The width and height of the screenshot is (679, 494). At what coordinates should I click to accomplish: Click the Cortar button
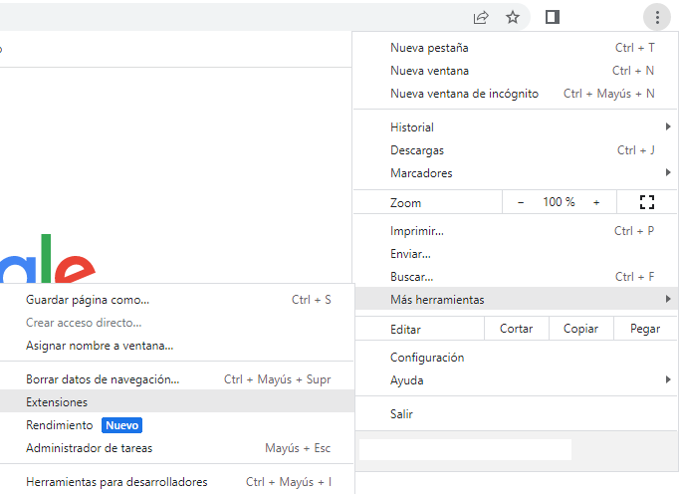[516, 329]
